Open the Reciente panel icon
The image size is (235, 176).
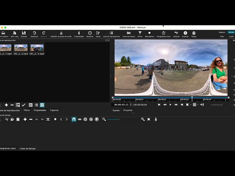[x=90, y=34]
